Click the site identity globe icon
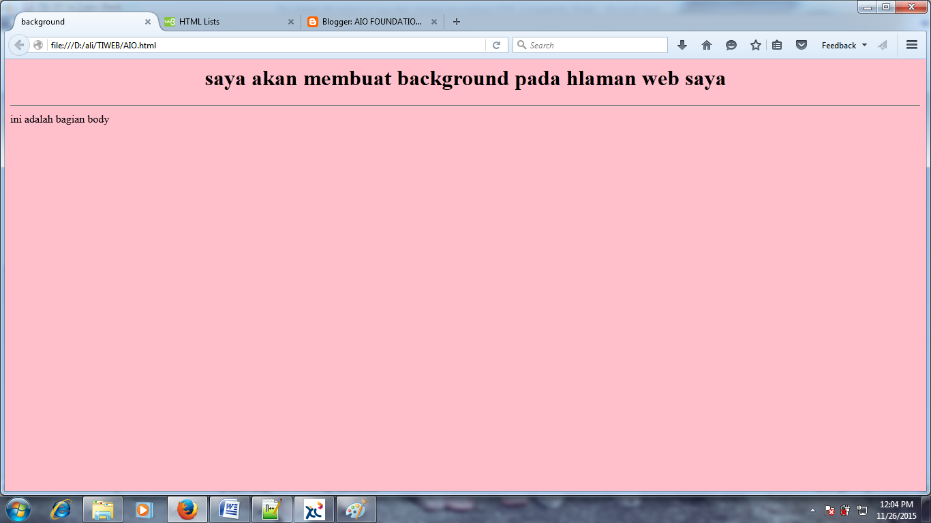Screen dimensions: 931x523 [x=39, y=44]
